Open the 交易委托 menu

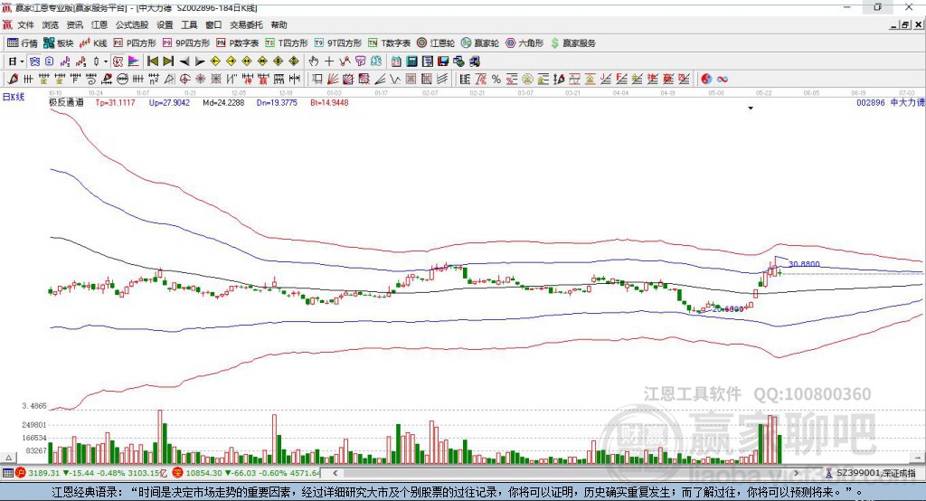click(246, 24)
